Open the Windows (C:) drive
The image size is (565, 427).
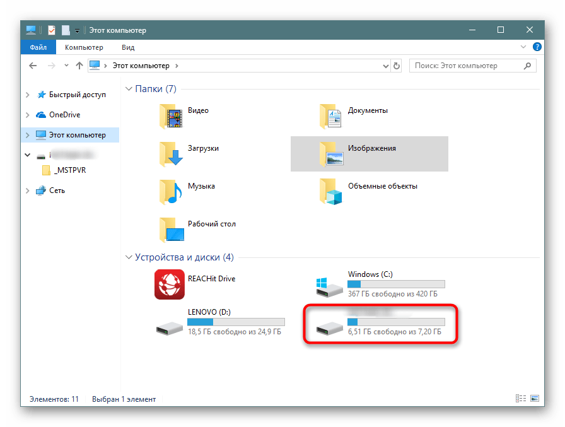tap(330, 285)
